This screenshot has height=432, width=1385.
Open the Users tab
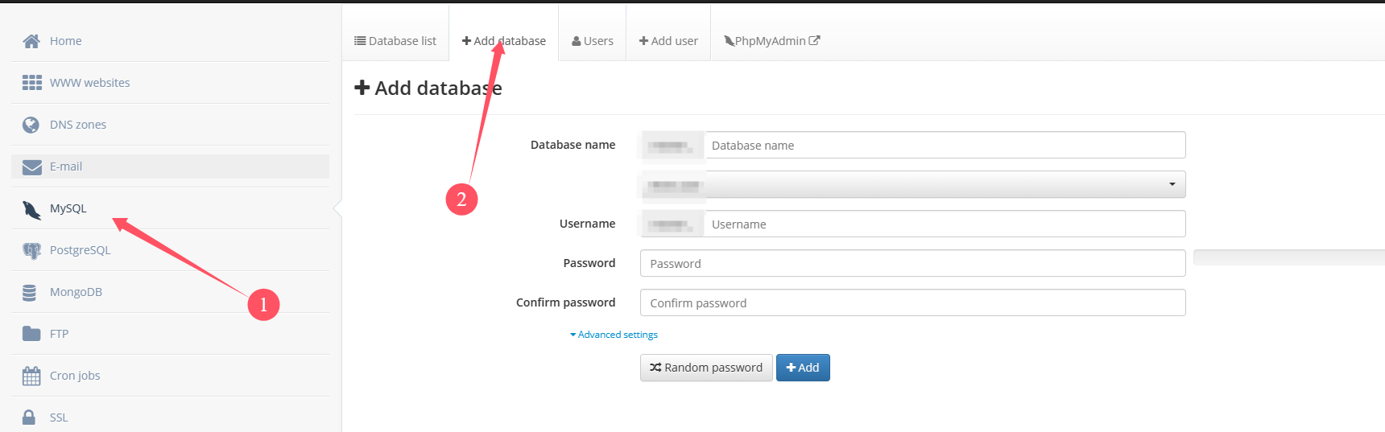[x=592, y=41]
